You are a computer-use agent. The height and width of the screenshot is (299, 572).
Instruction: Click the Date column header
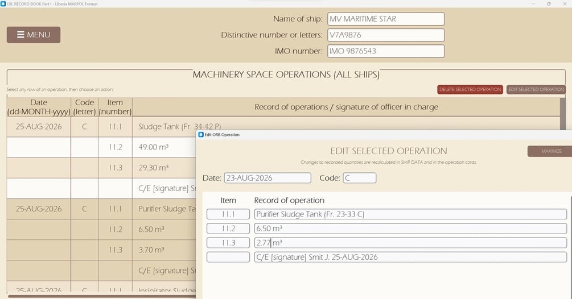click(39, 107)
